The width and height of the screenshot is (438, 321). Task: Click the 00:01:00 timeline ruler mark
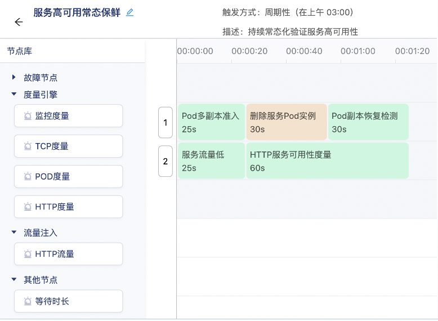pyautogui.click(x=358, y=51)
